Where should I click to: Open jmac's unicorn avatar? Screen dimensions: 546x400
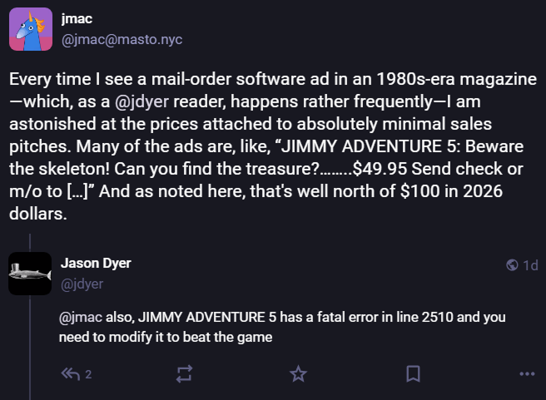coord(31,31)
